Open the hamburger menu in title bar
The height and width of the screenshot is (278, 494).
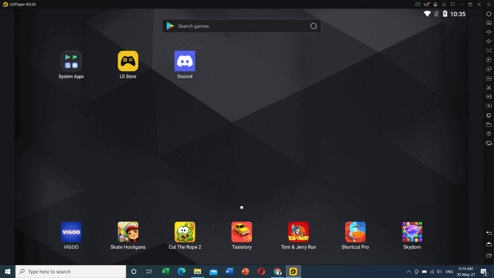pyautogui.click(x=444, y=4)
